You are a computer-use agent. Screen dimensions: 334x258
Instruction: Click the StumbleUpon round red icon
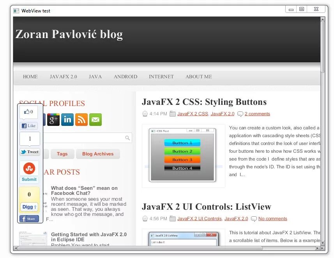(x=29, y=168)
